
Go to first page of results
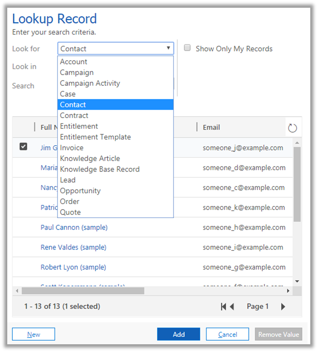point(223,307)
